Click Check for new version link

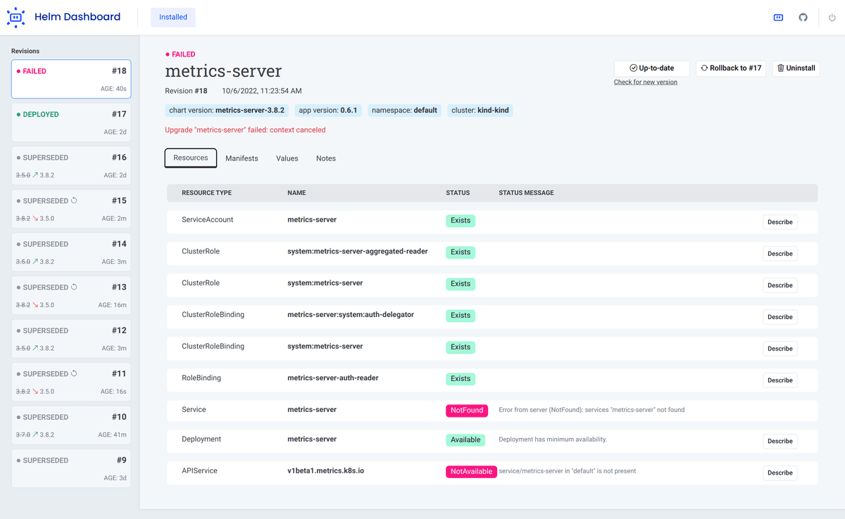pyautogui.click(x=646, y=82)
